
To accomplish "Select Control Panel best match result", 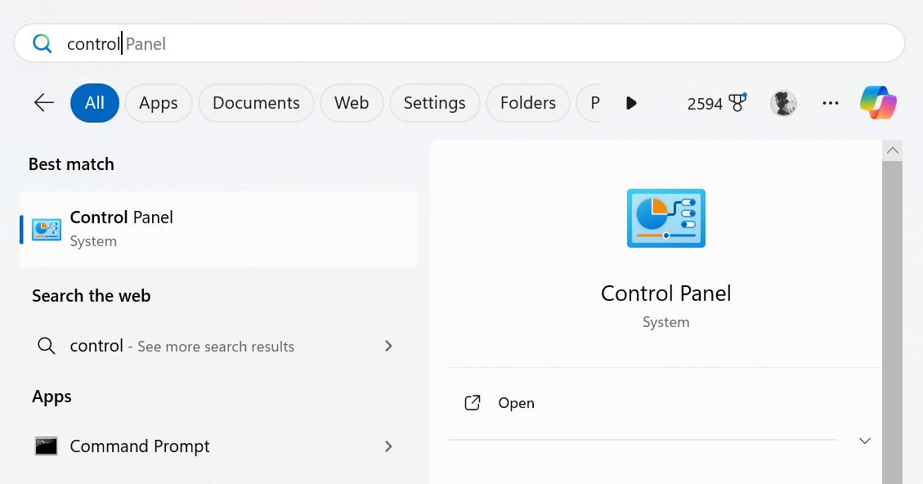I will [218, 229].
